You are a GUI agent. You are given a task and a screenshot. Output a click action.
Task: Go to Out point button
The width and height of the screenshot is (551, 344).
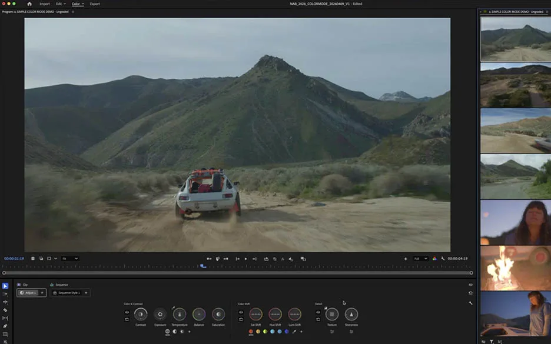pos(254,259)
